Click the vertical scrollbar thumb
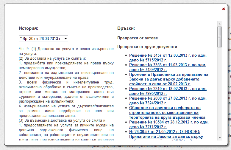This screenshot has height=150, width=231. point(219,37)
